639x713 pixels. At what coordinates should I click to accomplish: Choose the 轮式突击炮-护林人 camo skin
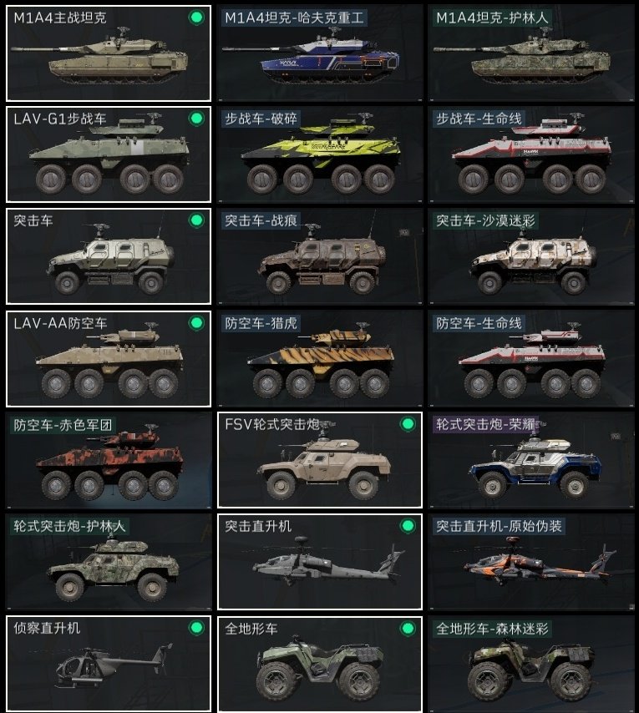click(109, 562)
